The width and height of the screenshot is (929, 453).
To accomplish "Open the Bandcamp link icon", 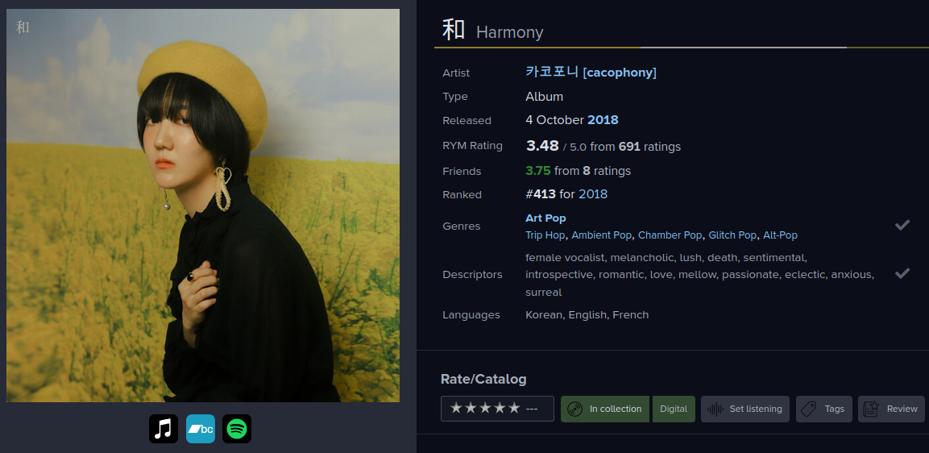I will 201,429.
